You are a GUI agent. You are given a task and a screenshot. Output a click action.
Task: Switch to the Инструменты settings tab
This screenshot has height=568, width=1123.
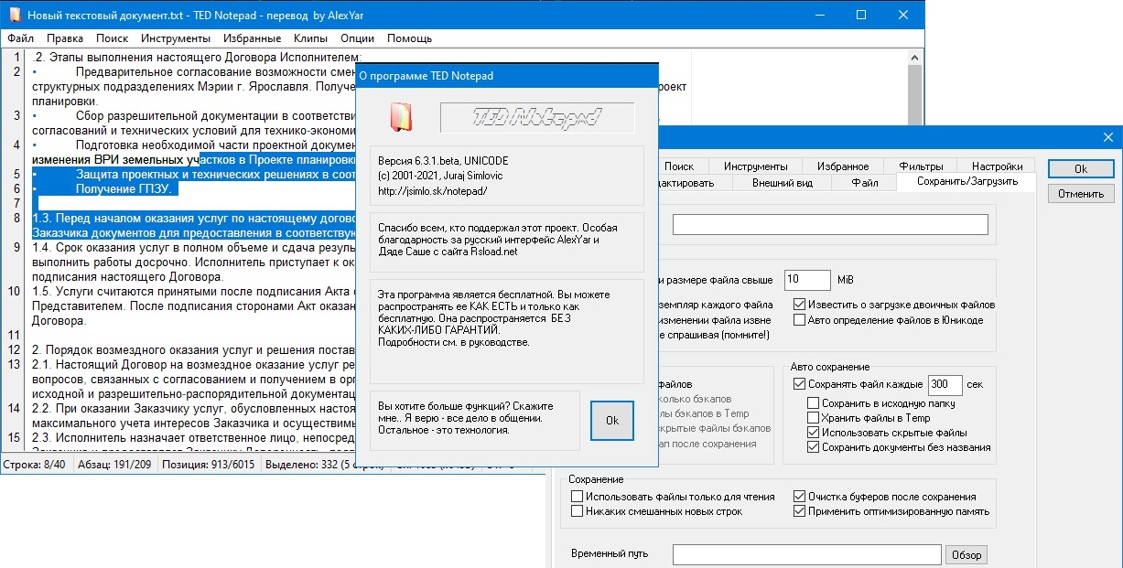[x=755, y=166]
